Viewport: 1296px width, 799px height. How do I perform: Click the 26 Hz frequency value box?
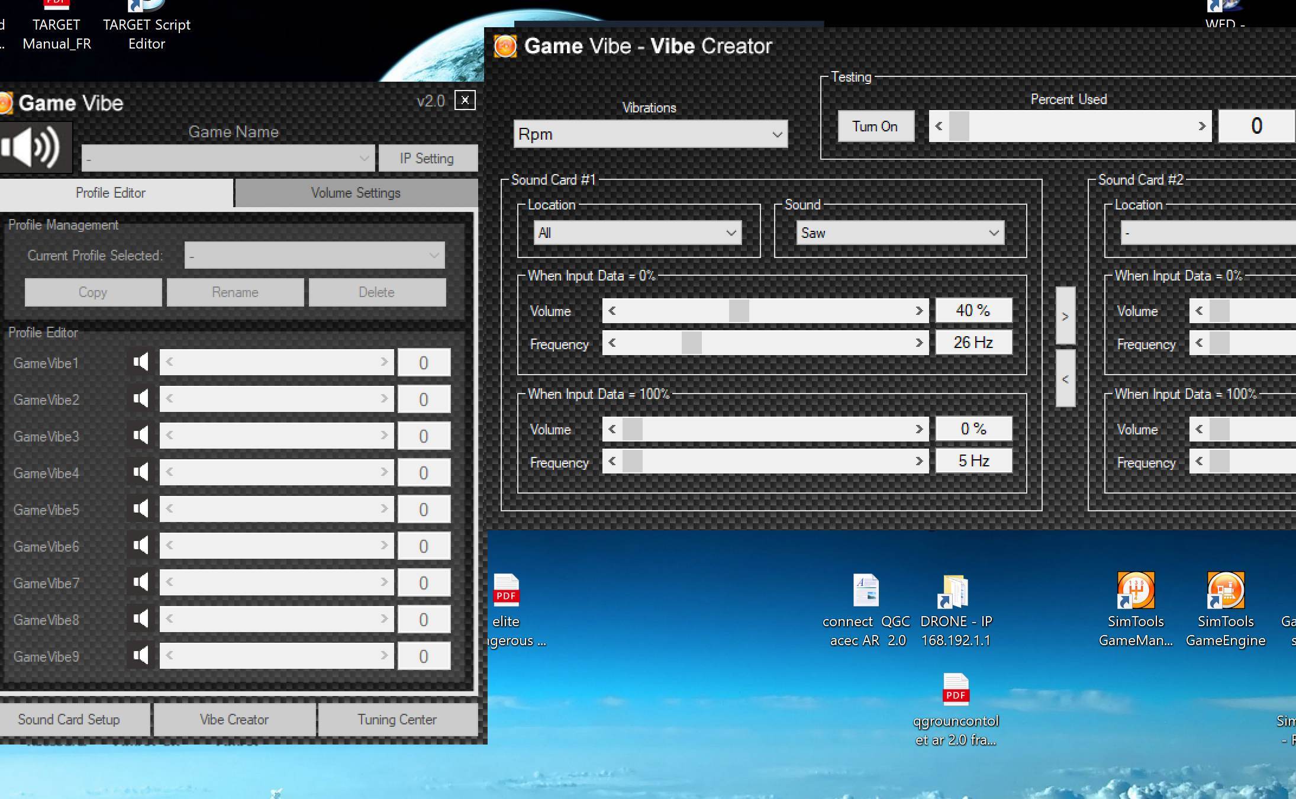coord(973,342)
